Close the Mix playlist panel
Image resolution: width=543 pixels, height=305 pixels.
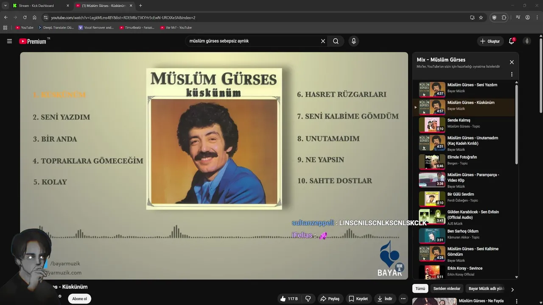pyautogui.click(x=512, y=62)
